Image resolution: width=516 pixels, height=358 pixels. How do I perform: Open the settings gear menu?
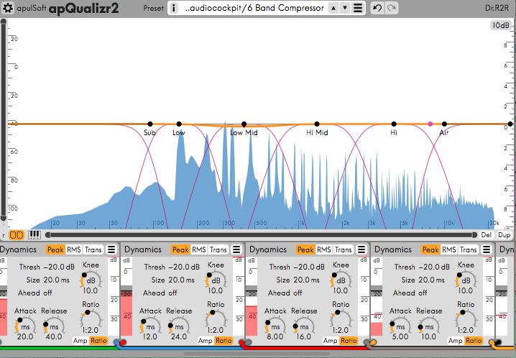pos(8,8)
